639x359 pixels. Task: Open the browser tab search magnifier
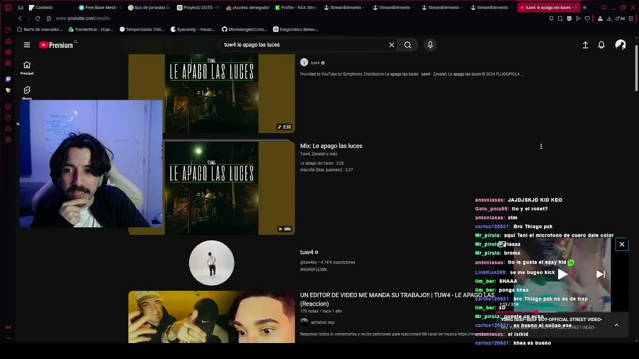[x=604, y=7]
